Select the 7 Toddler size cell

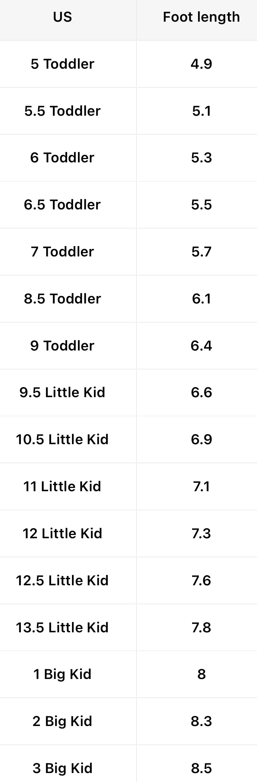point(62,252)
